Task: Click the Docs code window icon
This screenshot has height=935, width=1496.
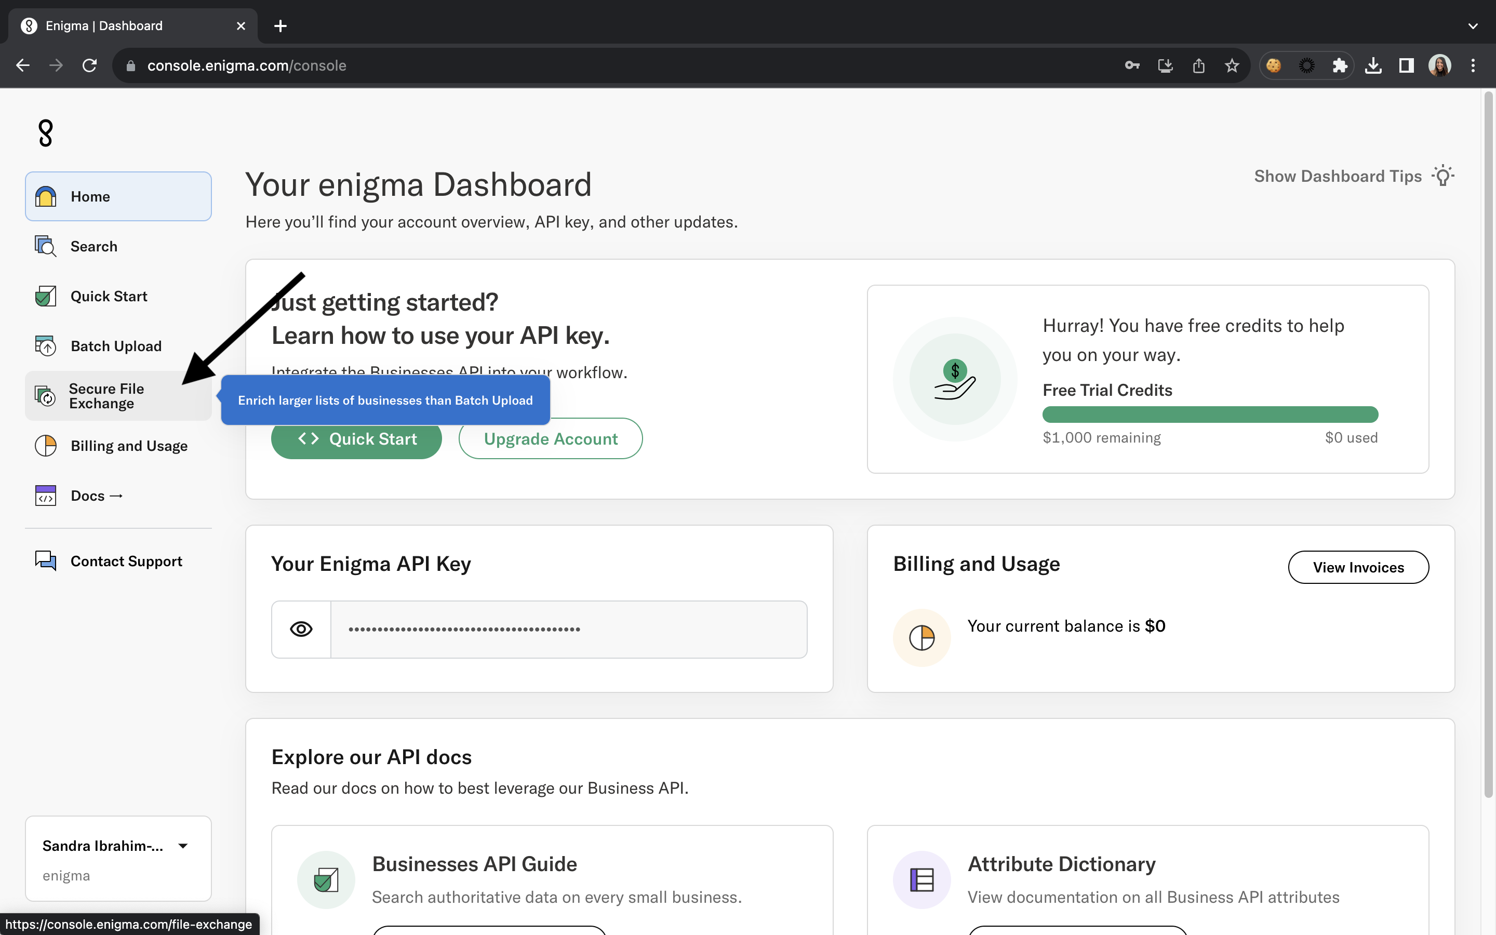Action: [x=46, y=496]
